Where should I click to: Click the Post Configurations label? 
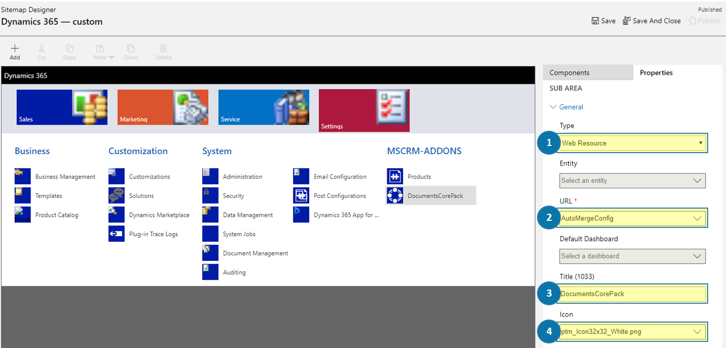coord(340,196)
